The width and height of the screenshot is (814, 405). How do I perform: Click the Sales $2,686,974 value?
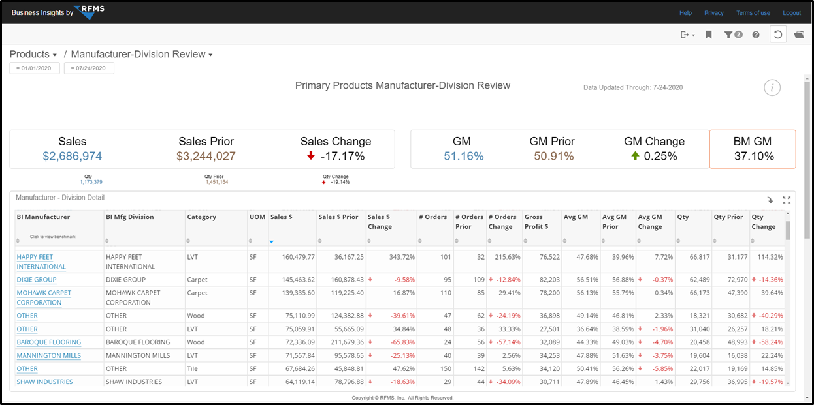pyautogui.click(x=72, y=157)
